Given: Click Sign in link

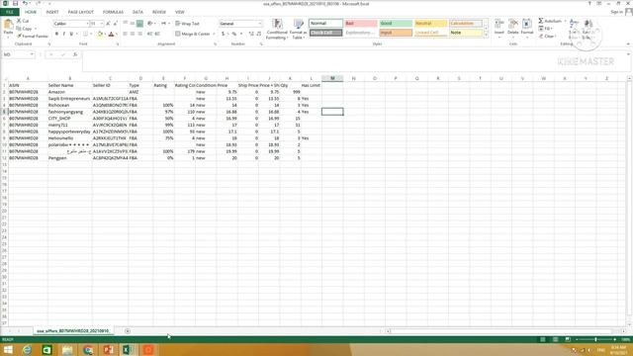Looking at the screenshot, I should [x=616, y=12].
